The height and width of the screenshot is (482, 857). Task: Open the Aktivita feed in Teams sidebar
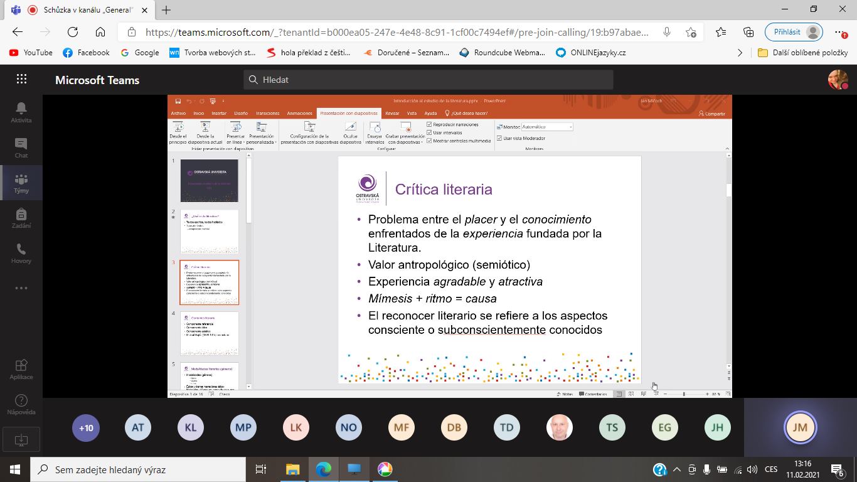(21, 112)
